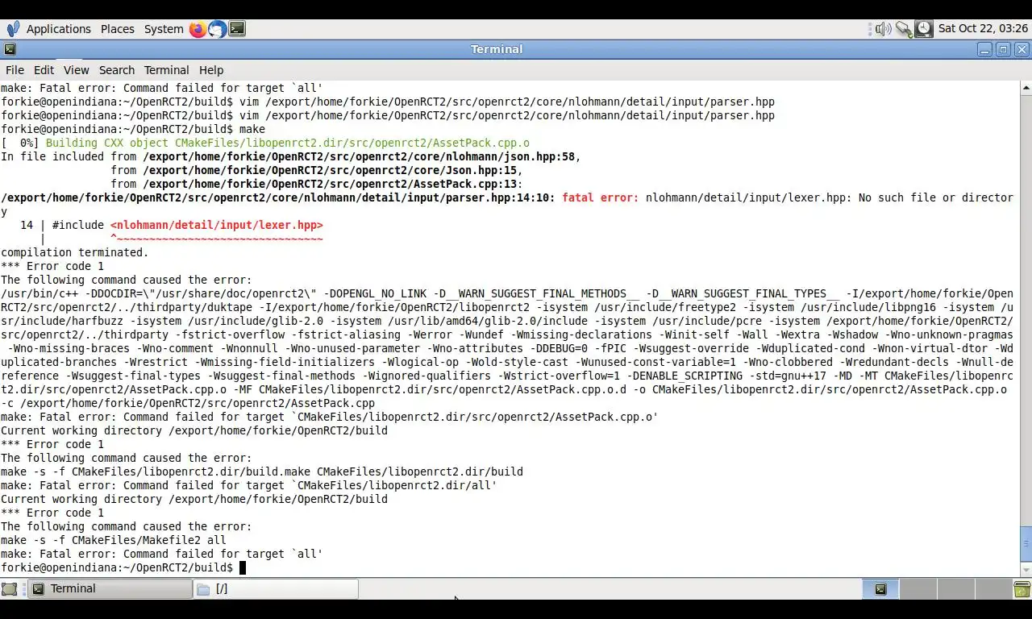Open the Applications menu
Viewport: 1032px width, 619px height.
coord(58,29)
